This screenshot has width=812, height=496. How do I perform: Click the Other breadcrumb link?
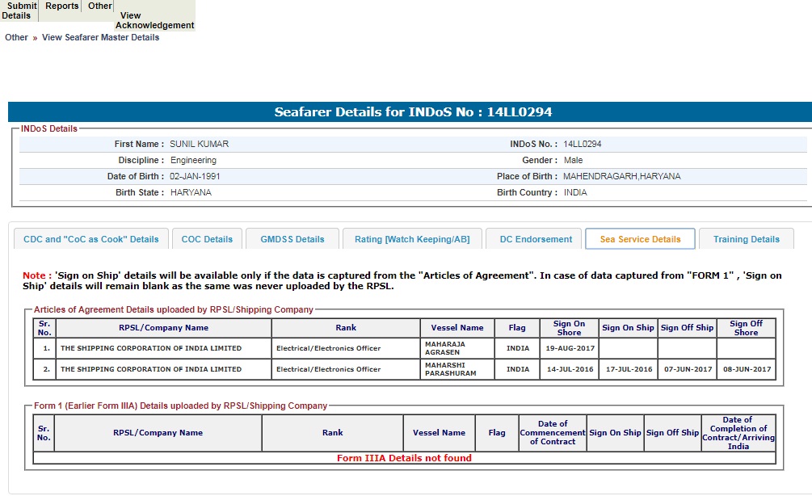coord(16,37)
